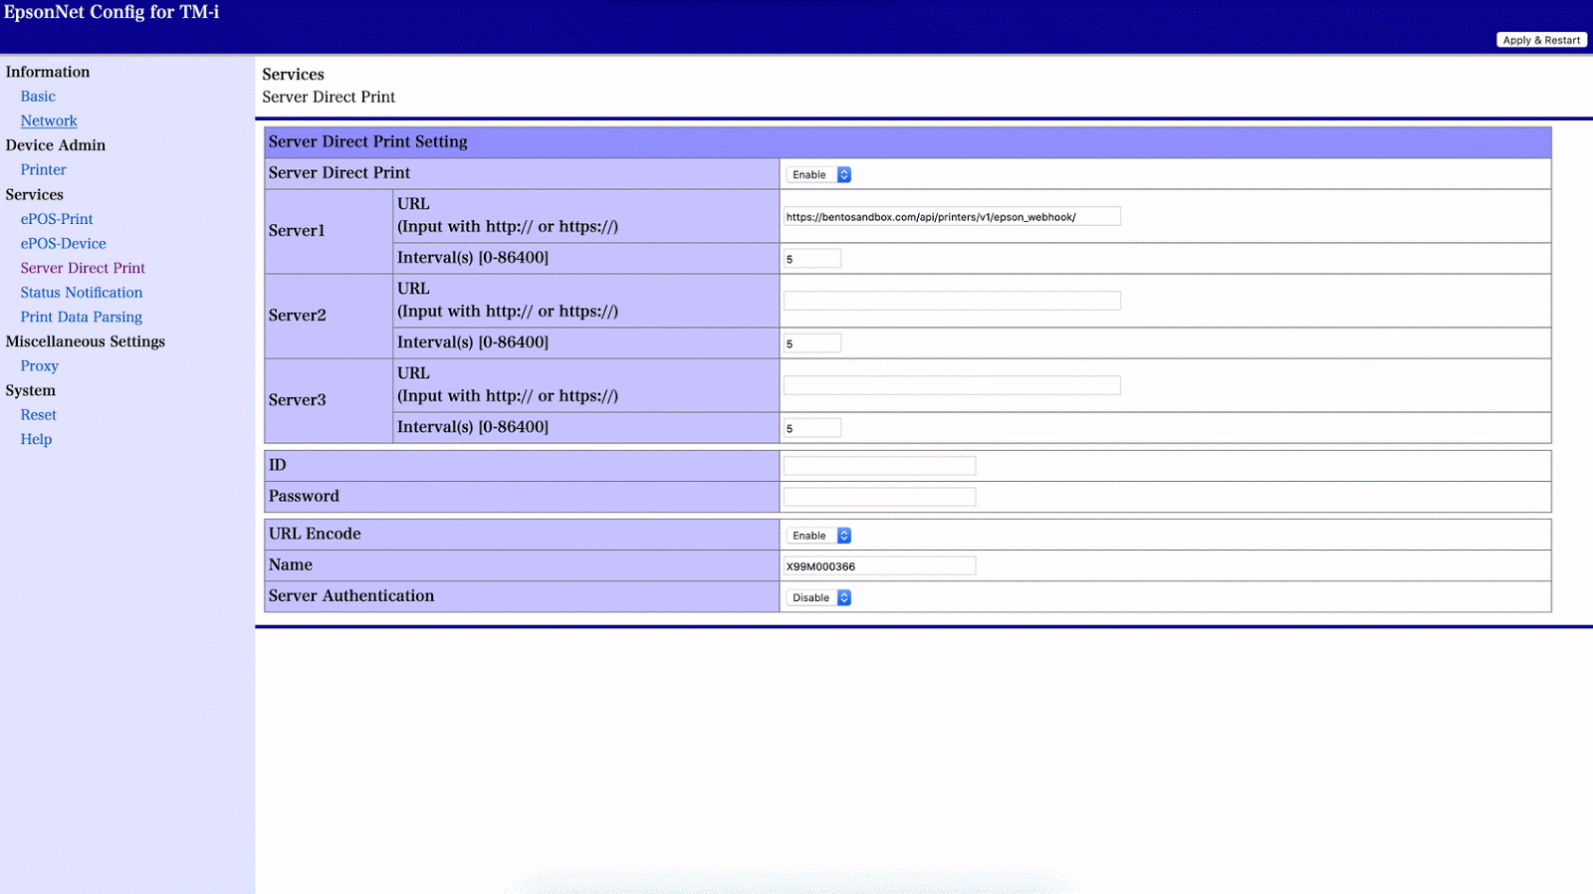Click the 'Server Authentication' row label
The width and height of the screenshot is (1593, 894).
(351, 595)
